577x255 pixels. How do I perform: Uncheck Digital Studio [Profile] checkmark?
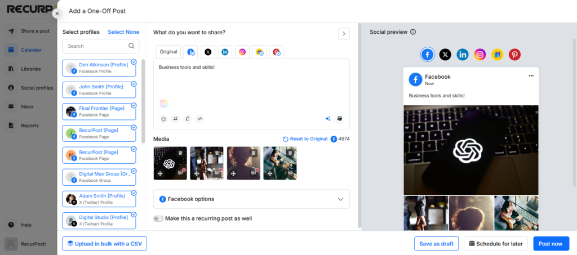click(x=134, y=214)
